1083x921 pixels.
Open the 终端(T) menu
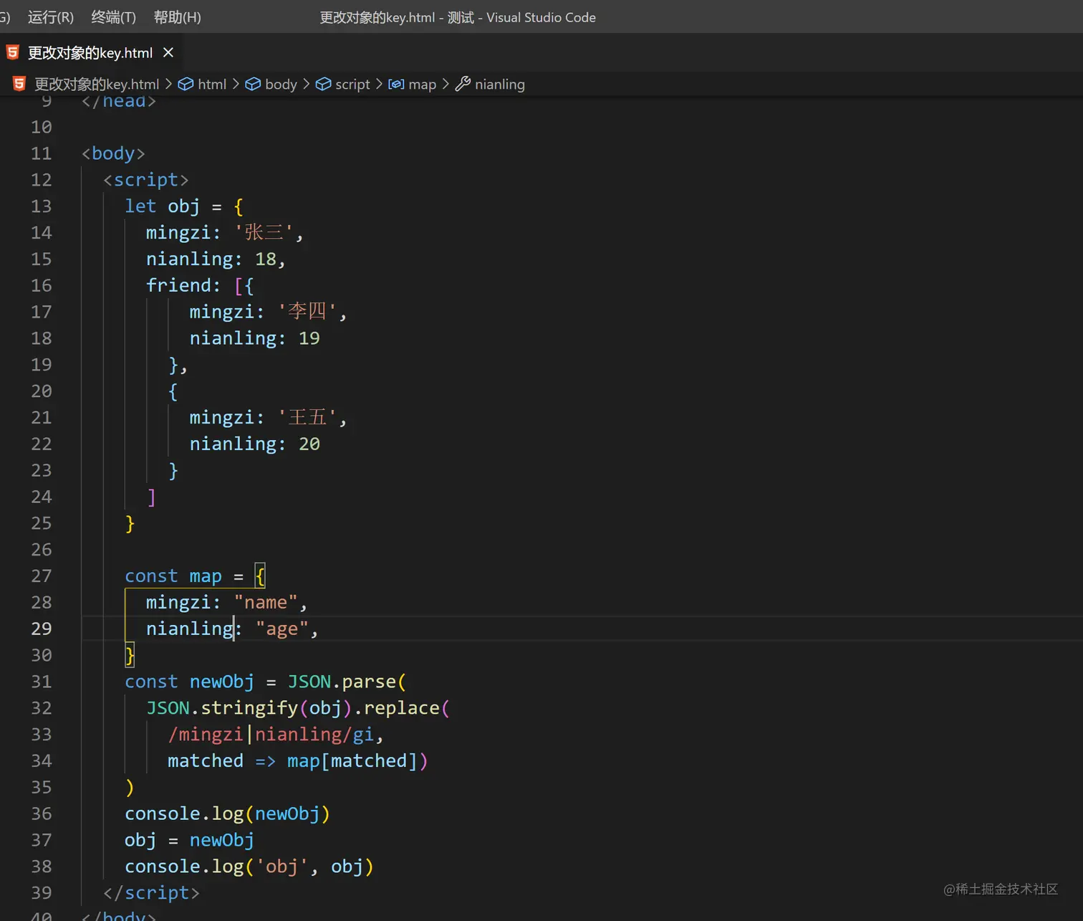click(113, 17)
